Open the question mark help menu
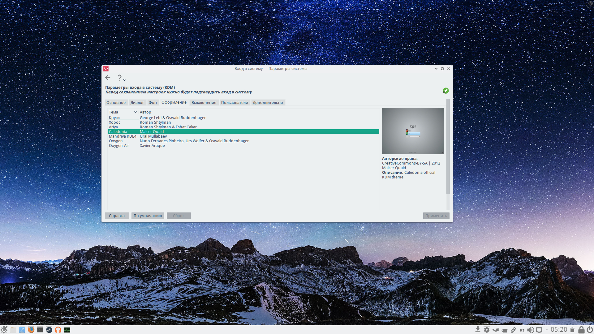The image size is (594, 334). [120, 78]
